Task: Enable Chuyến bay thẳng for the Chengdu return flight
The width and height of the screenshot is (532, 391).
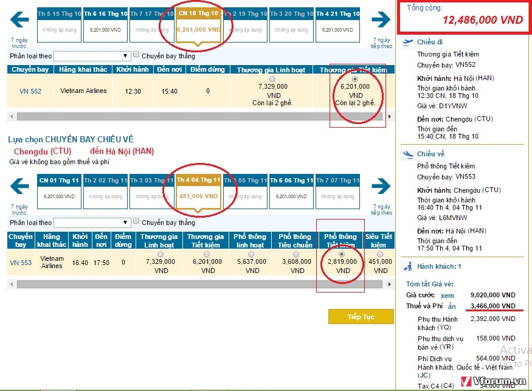Action: (x=136, y=221)
